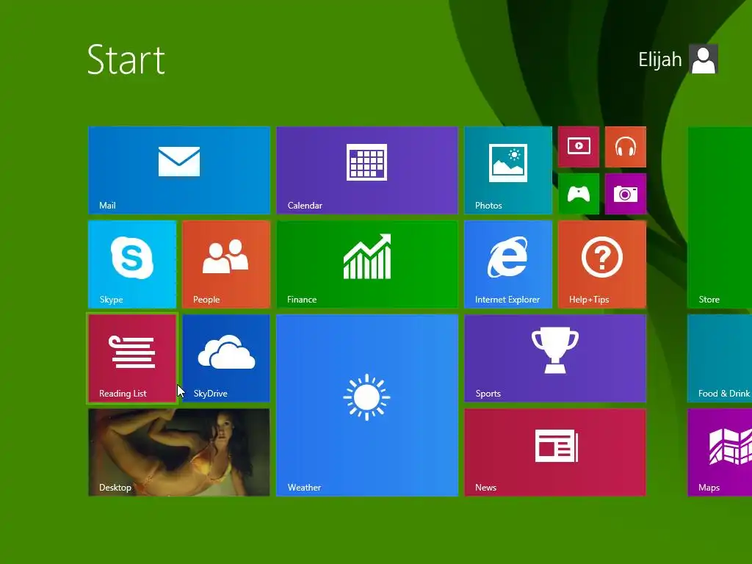Viewport: 752px width, 564px height.
Task: Open the People tile
Action: tap(226, 264)
